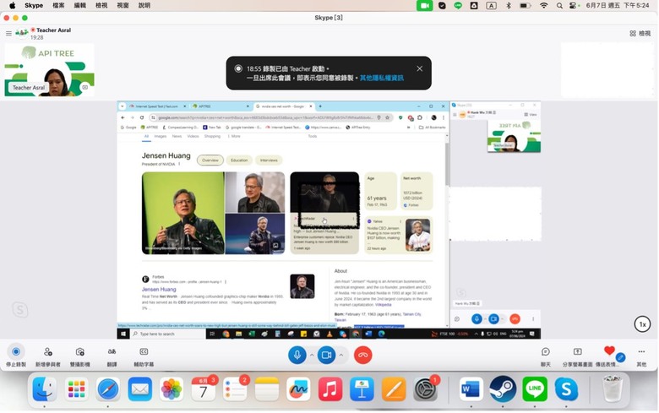Click green camera-in-use menu bar indicator

pos(424,5)
